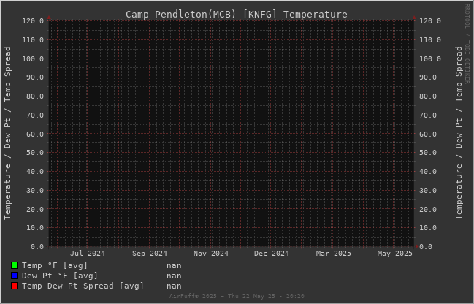Screen dimensions: 474x304
Task: Click the nan value beside Temp °F
Action: [x=174, y=265]
